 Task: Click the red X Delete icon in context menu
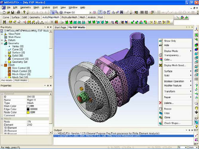coord(160,103)
